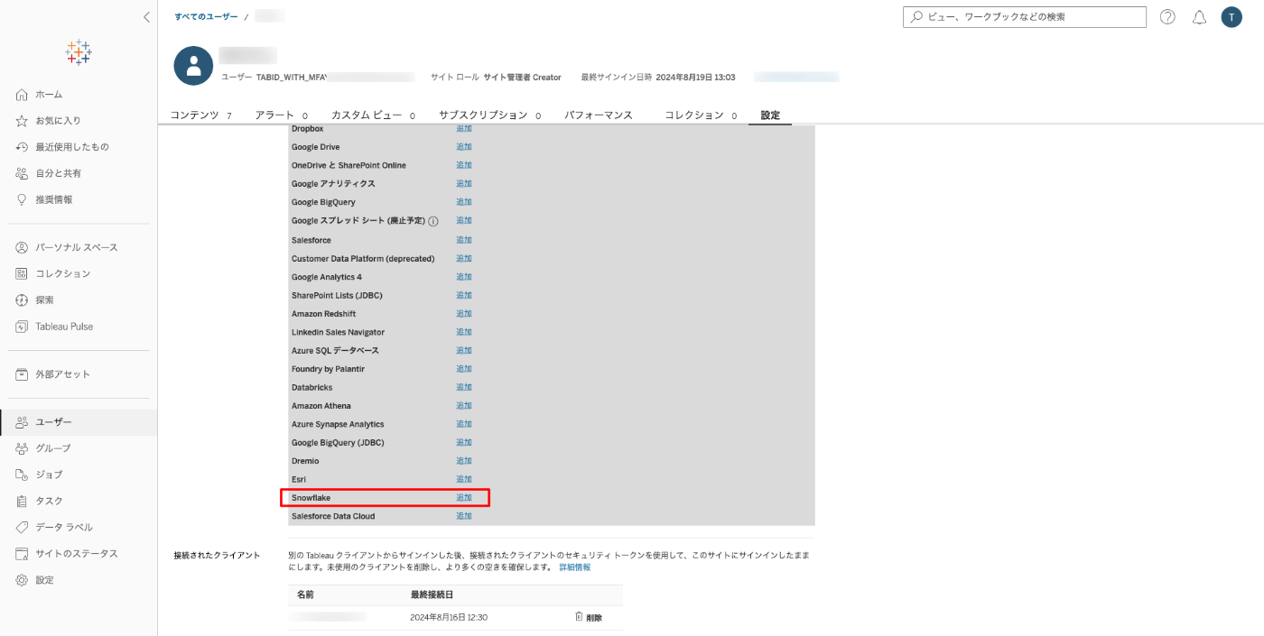Screen dimensions: 1264x636
Task: Click the 2024年8月16日 12:30 cell
Action: (449, 617)
